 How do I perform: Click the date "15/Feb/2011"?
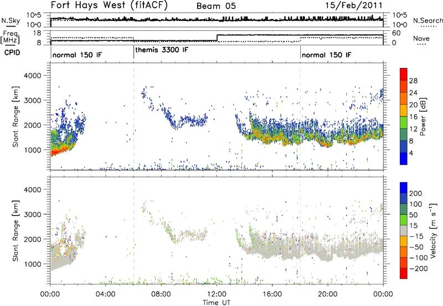tap(354, 5)
